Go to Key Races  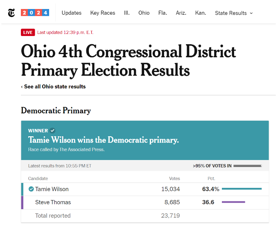pyautogui.click(x=103, y=13)
